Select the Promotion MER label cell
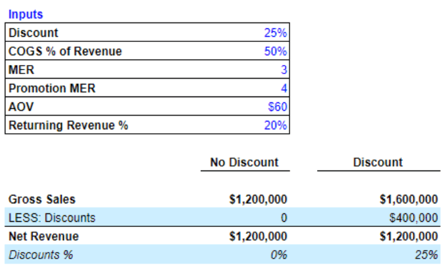The image size is (445, 269). pos(52,89)
